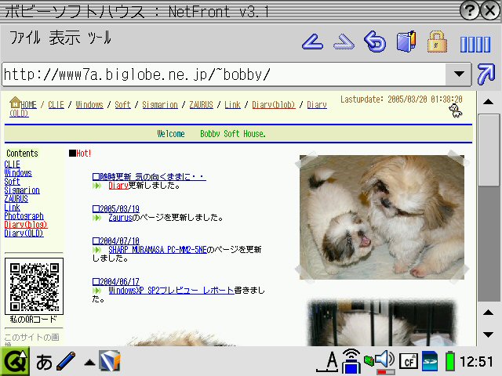Click the address bar URL field
This screenshot has width=502, height=376.
(x=220, y=74)
